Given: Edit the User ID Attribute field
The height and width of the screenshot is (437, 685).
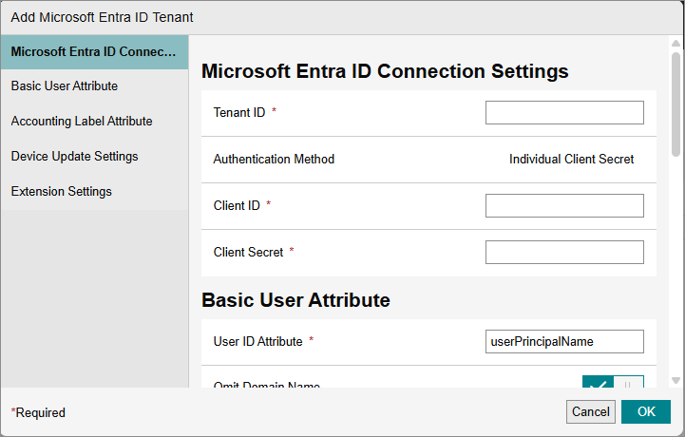Looking at the screenshot, I should tap(564, 341).
